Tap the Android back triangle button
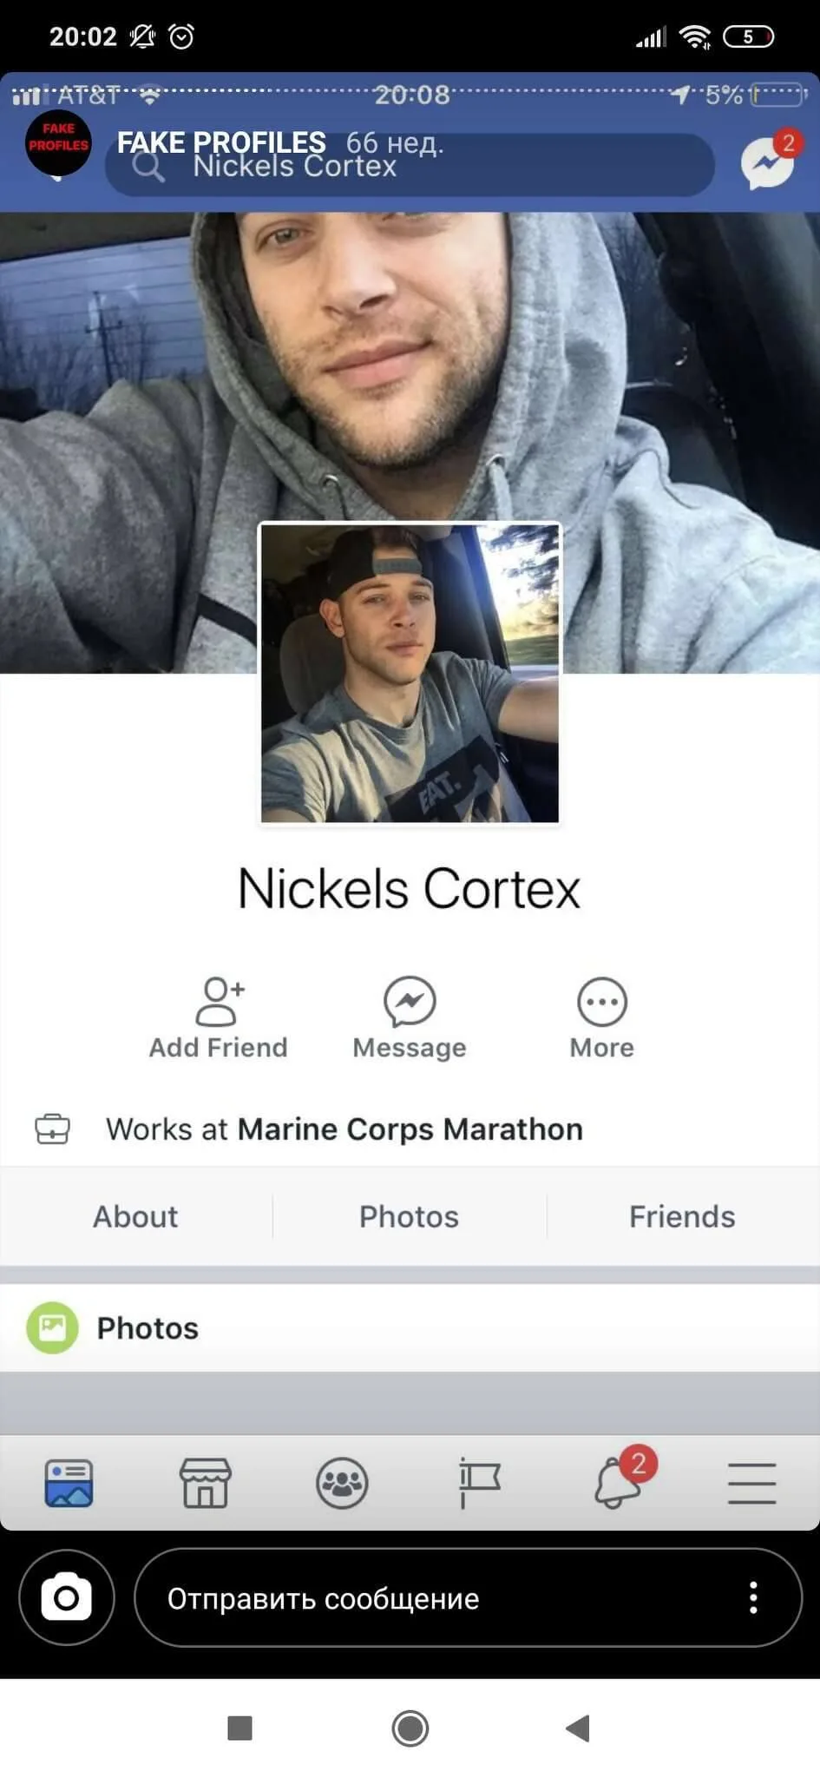The width and height of the screenshot is (820, 1778). 578,1728
